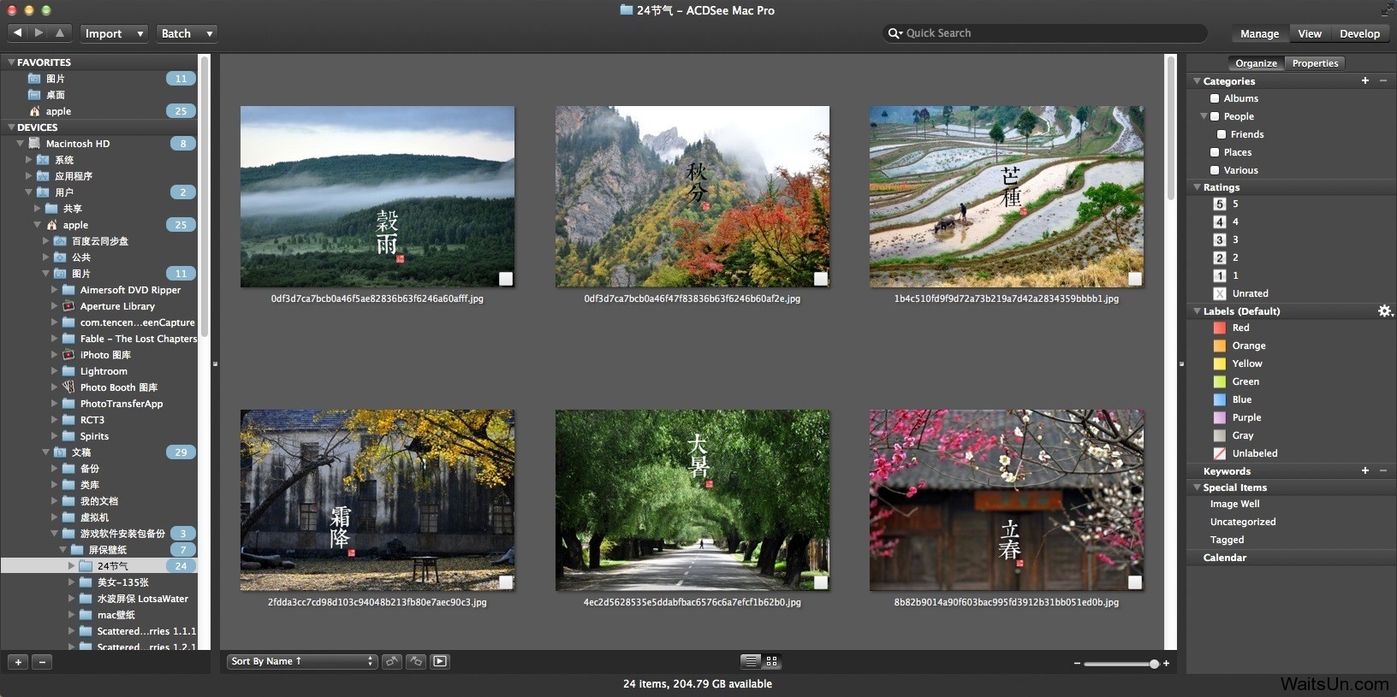This screenshot has height=697, width=1397.
Task: Select Aperture Library folder icon
Action: 68,306
